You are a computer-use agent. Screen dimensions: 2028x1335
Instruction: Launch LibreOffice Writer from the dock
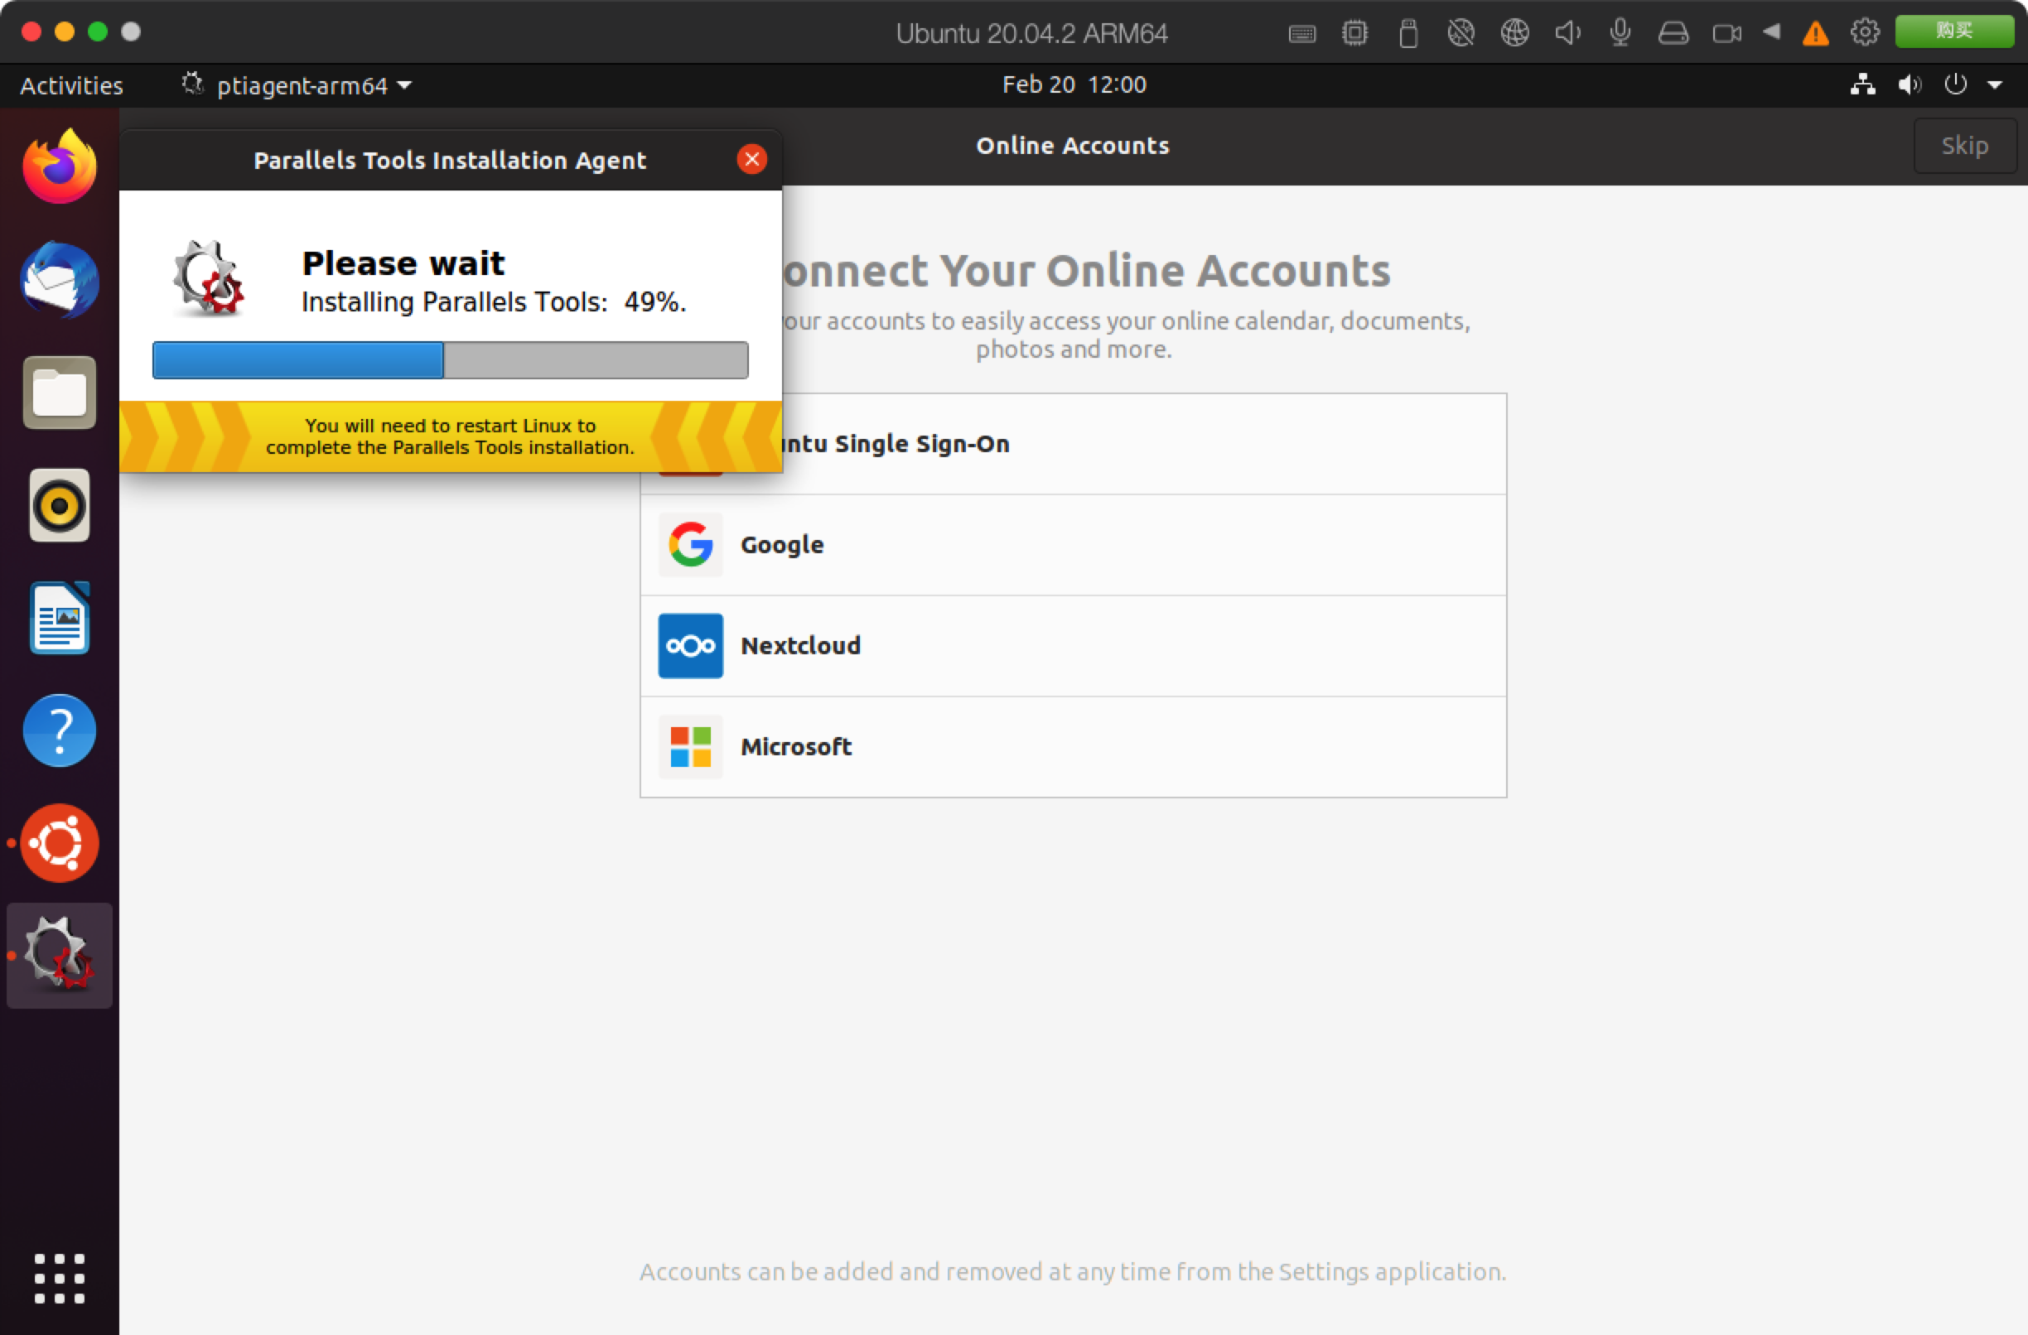pyautogui.click(x=59, y=619)
